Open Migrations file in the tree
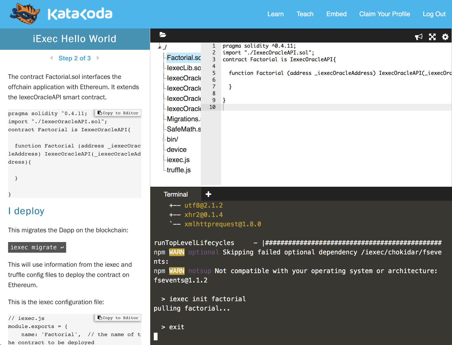 (x=184, y=119)
